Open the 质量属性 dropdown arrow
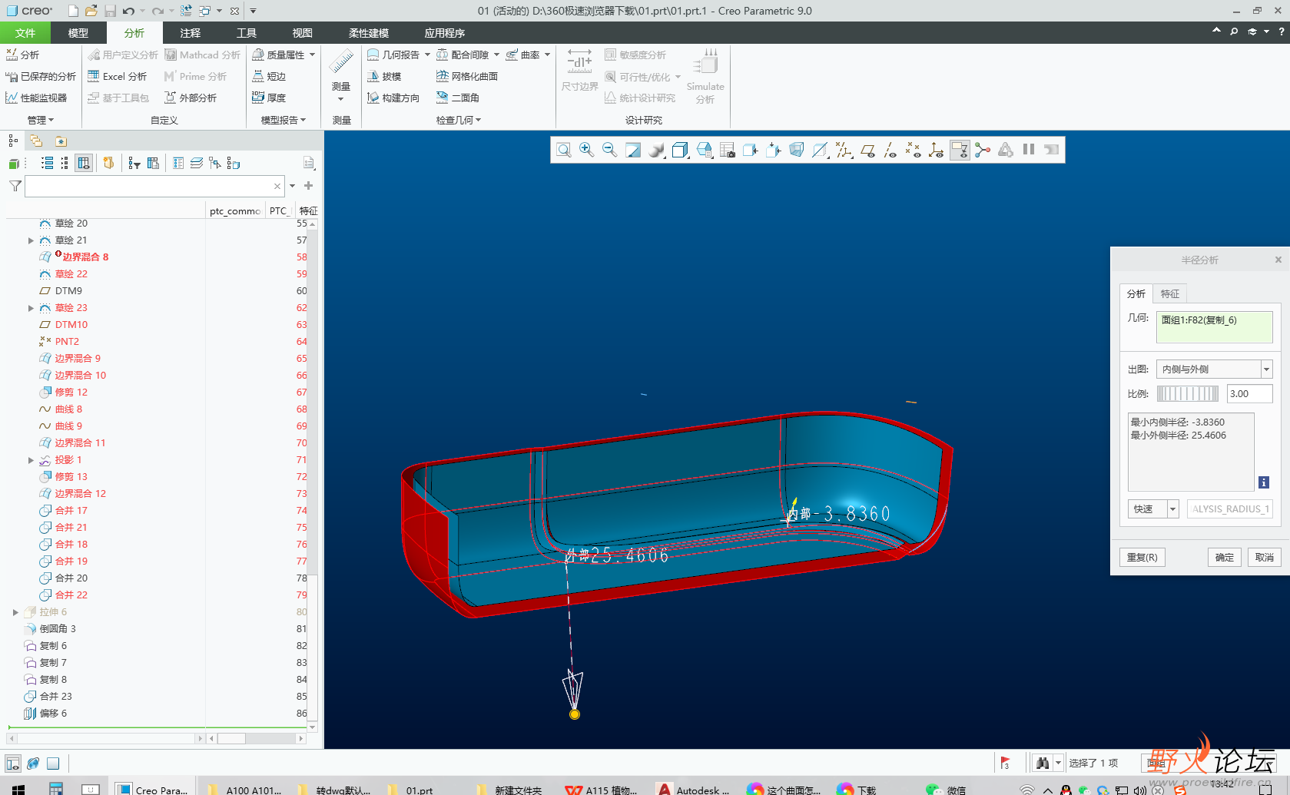Image resolution: width=1290 pixels, height=795 pixels. click(x=312, y=55)
